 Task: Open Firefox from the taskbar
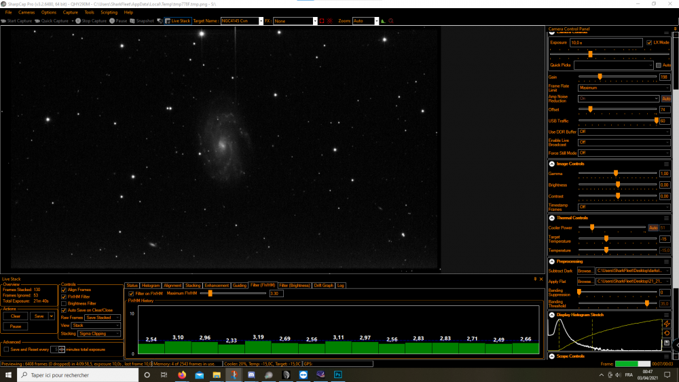[x=182, y=375]
